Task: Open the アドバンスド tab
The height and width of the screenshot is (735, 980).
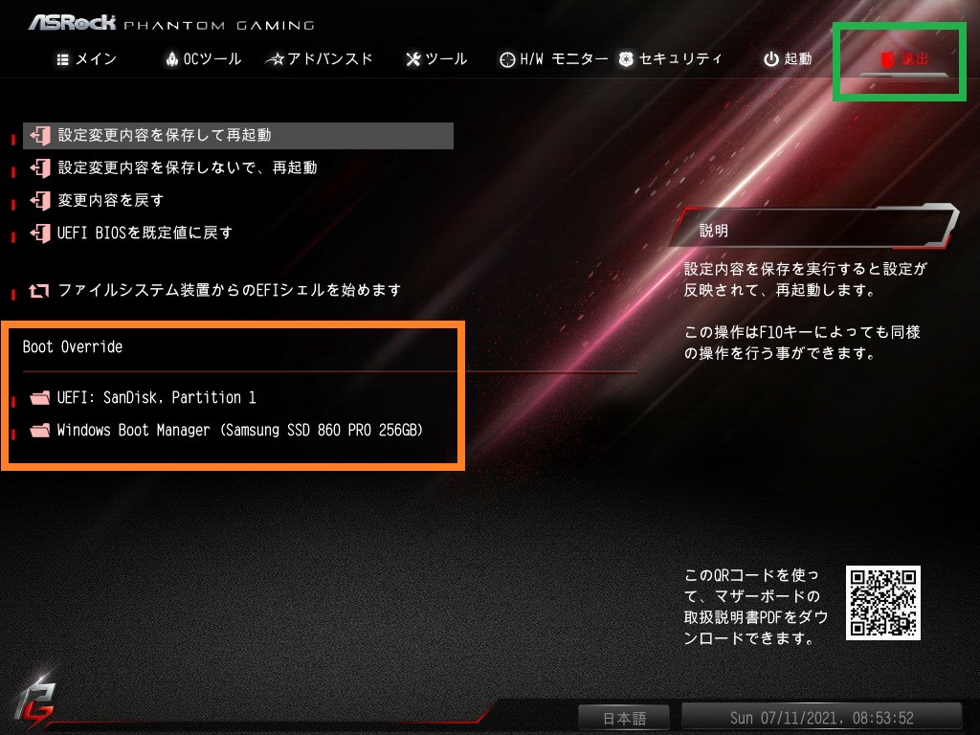Action: [x=320, y=59]
